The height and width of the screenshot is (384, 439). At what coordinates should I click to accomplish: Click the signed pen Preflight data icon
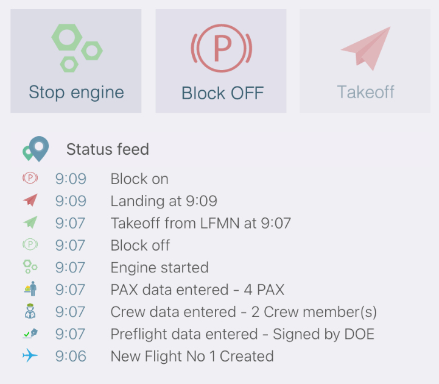click(x=30, y=333)
